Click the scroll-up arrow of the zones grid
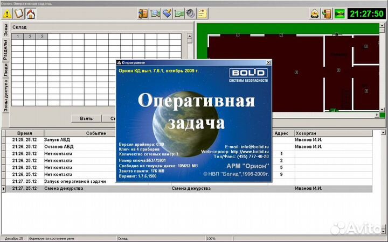 coord(190,36)
